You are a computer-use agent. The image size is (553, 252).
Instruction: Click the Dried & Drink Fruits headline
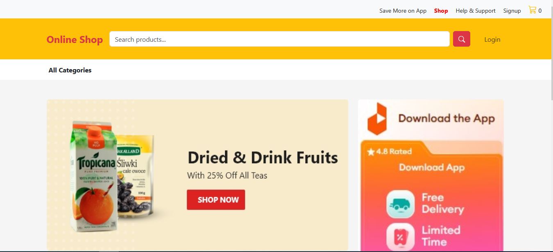pos(263,157)
